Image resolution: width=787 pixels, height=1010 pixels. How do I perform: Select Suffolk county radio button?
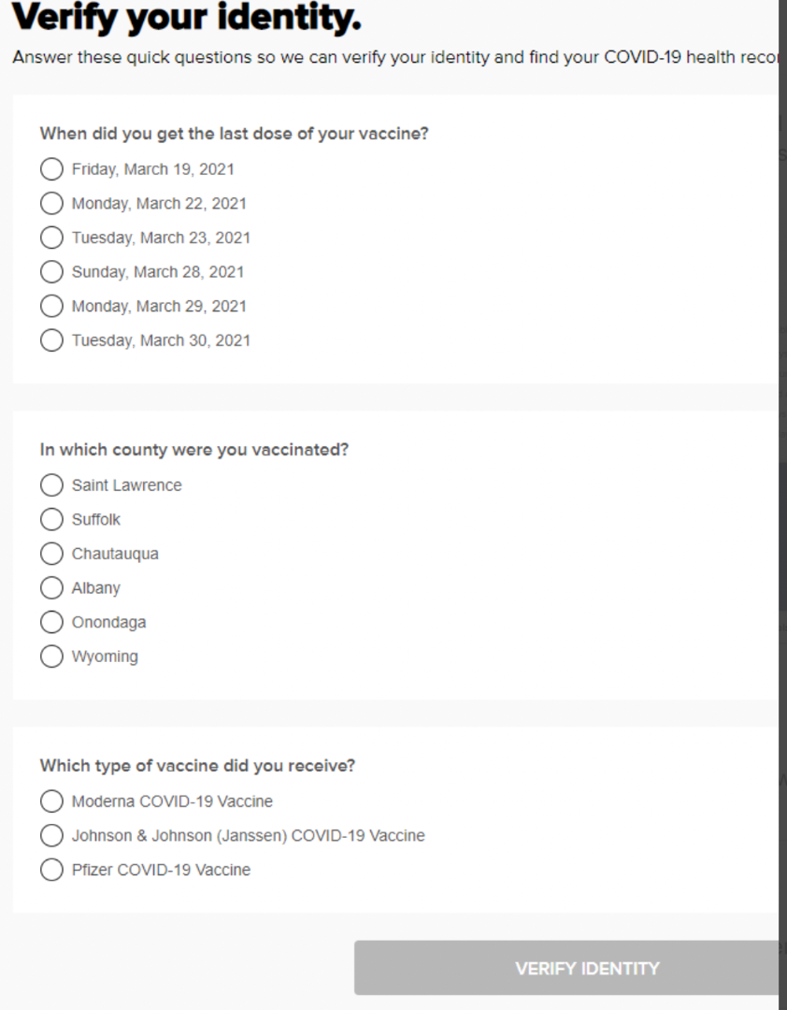coord(52,519)
